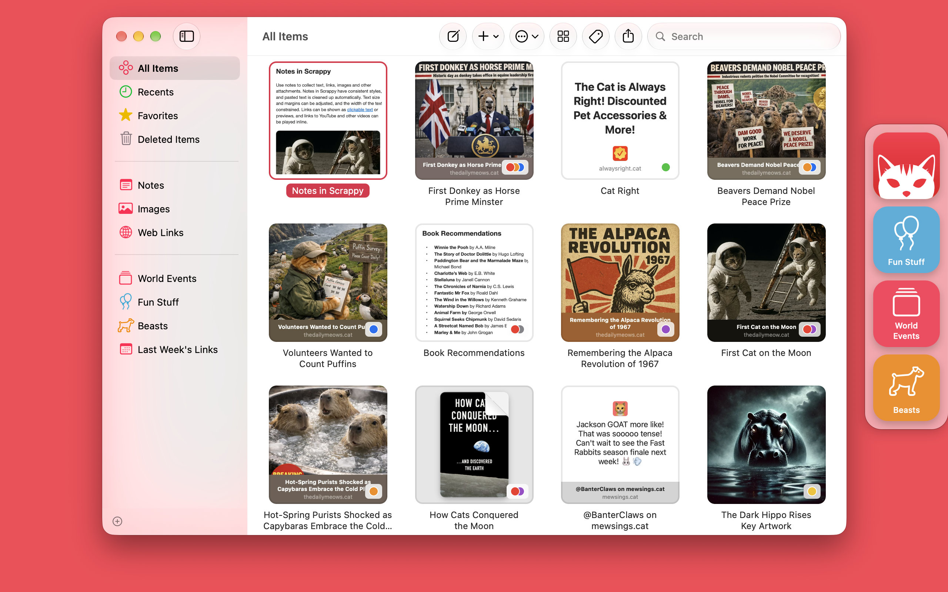Open the Book Recommendations note thumbnail
The height and width of the screenshot is (592, 948).
pos(474,283)
